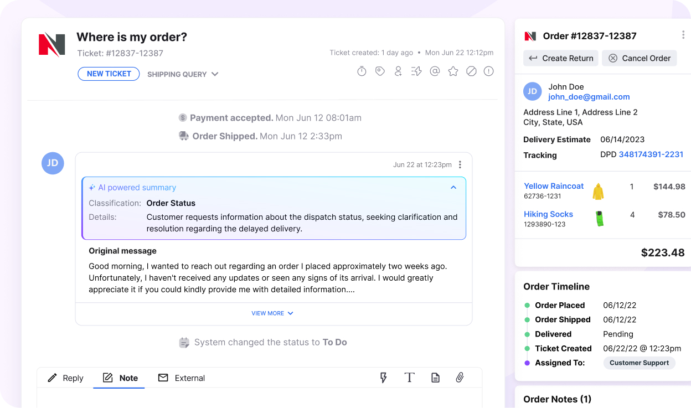Open the Shipping Query category dropdown
Image resolution: width=691 pixels, height=408 pixels.
[x=183, y=74]
